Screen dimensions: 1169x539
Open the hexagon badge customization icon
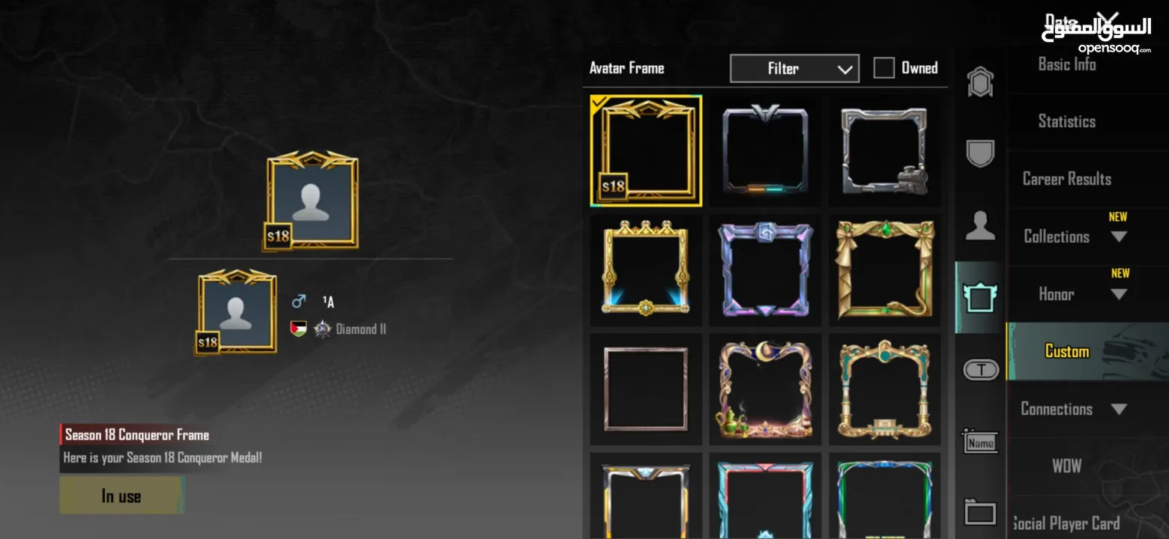point(980,82)
